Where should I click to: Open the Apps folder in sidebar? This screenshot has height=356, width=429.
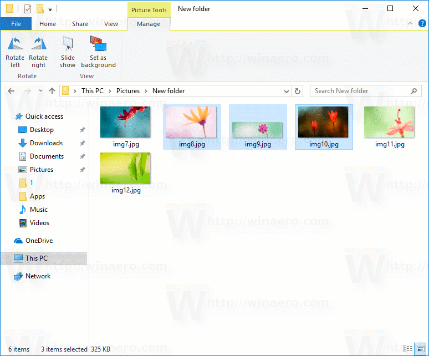click(x=37, y=196)
